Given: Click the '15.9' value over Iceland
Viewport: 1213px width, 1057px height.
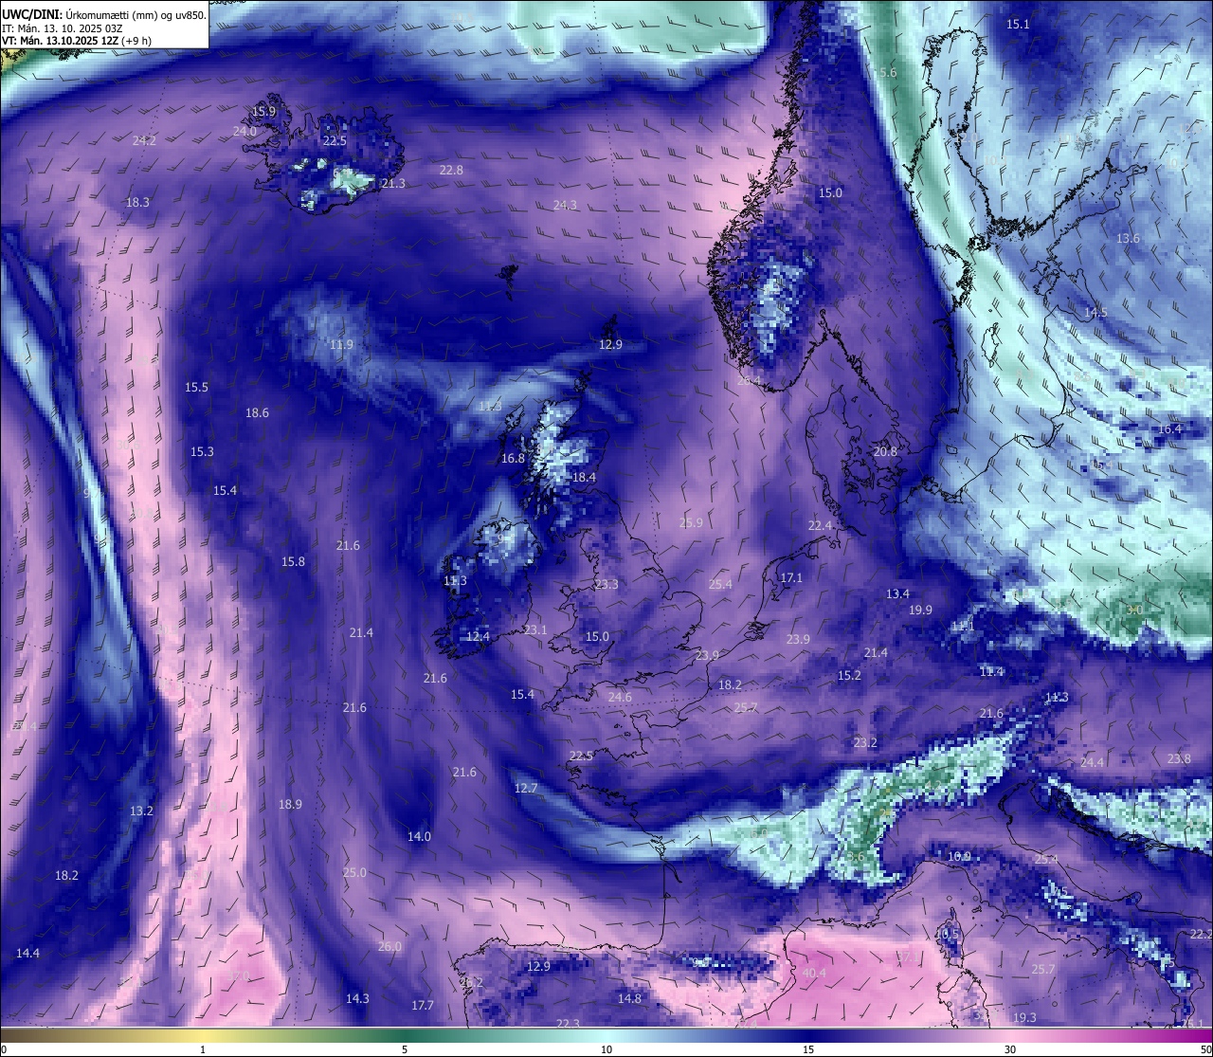Looking at the screenshot, I should coord(263,111).
